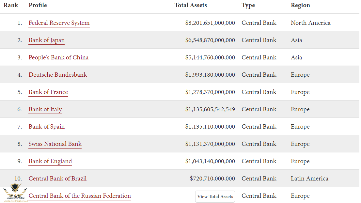The image size is (361, 203).
Task: Click the Region column header
Action: click(x=300, y=5)
